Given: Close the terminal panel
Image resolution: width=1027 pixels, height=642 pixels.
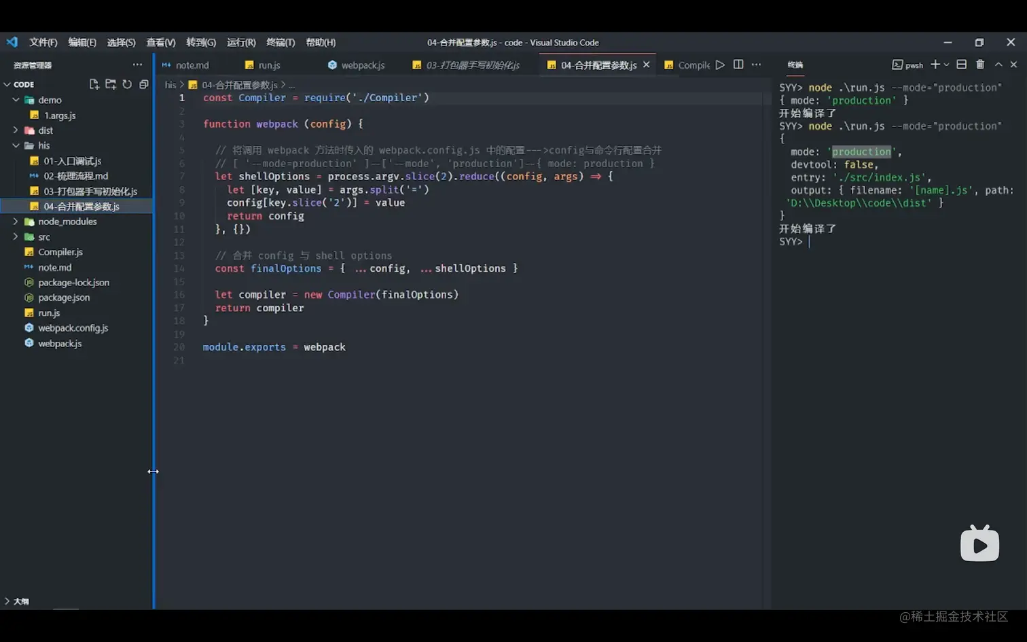Looking at the screenshot, I should pyautogui.click(x=1013, y=65).
